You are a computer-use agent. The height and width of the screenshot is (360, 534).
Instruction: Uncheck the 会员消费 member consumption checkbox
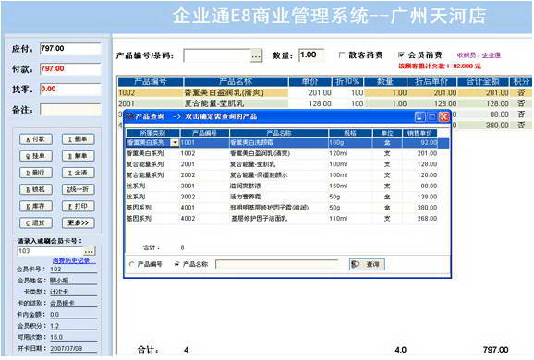click(401, 54)
